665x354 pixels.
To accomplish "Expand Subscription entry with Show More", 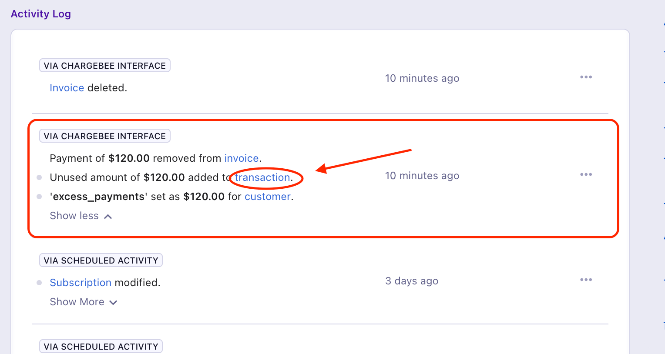I will coord(83,302).
